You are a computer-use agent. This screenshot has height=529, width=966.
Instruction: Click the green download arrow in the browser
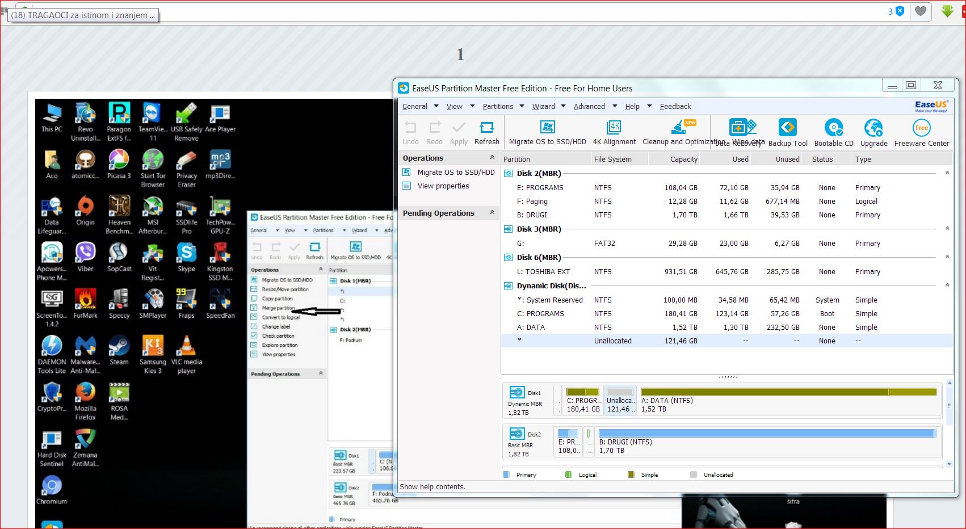tap(947, 11)
